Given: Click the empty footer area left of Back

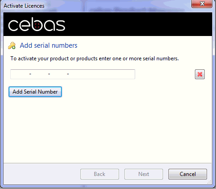Looking at the screenshot, I should click(42, 174).
